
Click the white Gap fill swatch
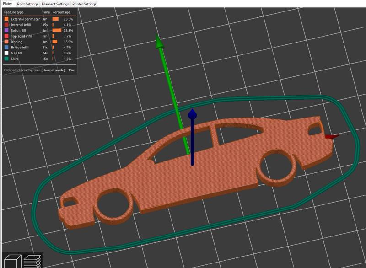point(6,53)
